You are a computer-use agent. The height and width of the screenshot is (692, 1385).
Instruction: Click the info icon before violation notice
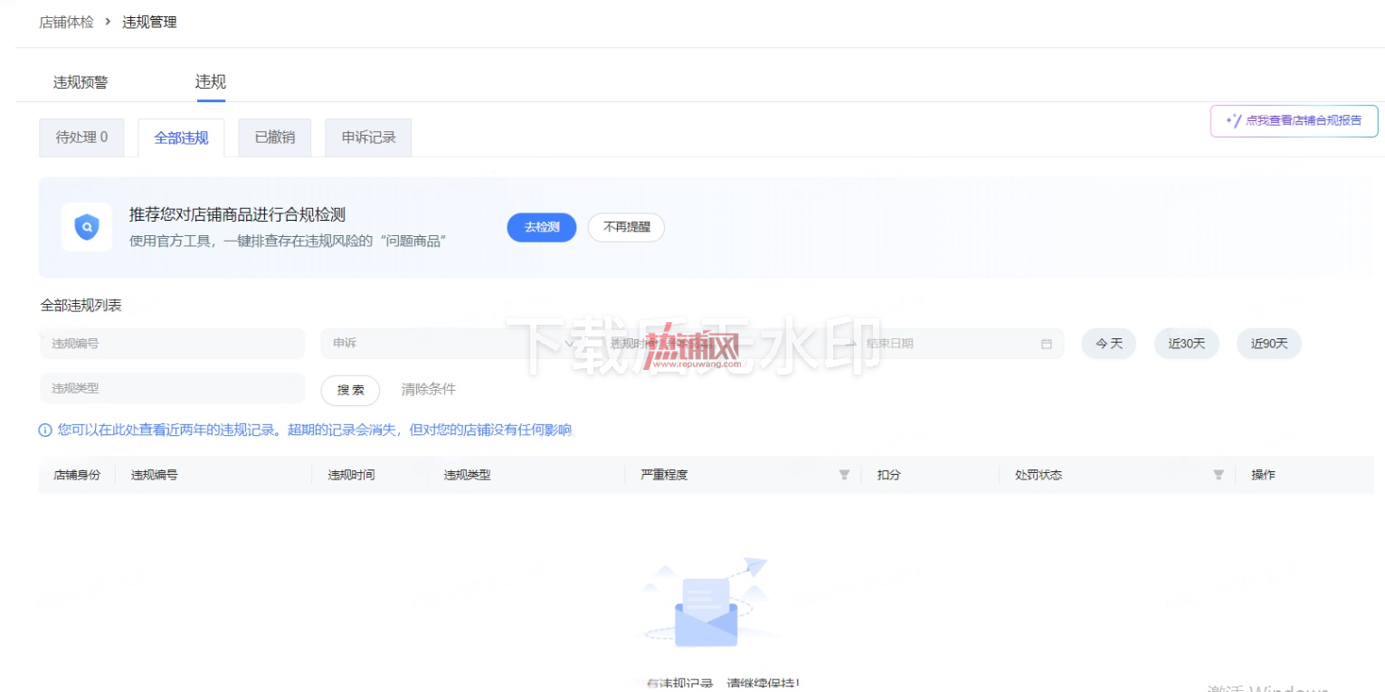click(45, 431)
